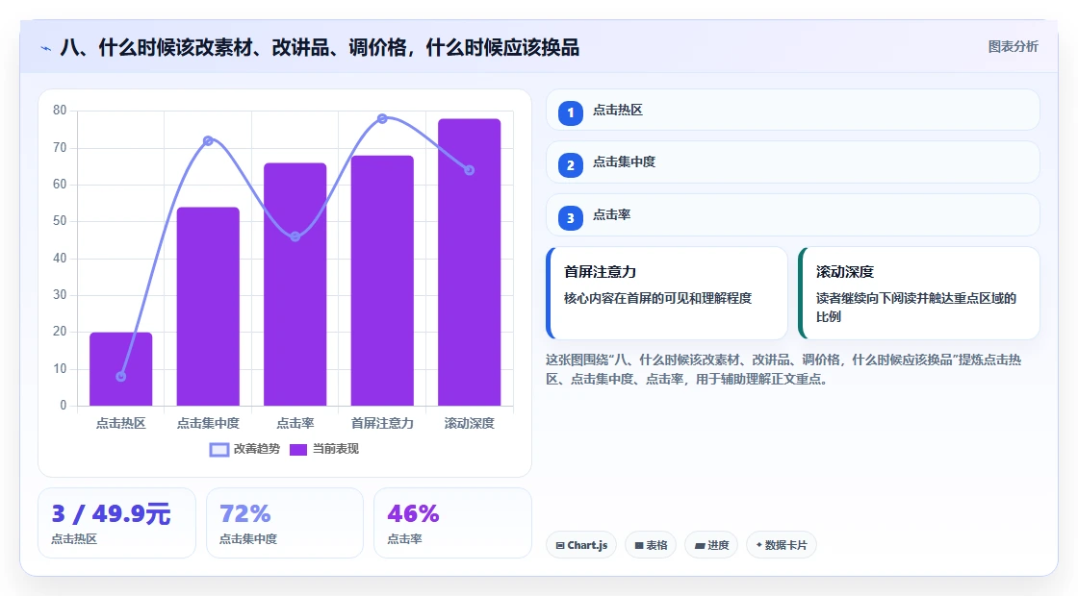
Task: Click the 首屏注意力 bar in chart
Action: 382,281
